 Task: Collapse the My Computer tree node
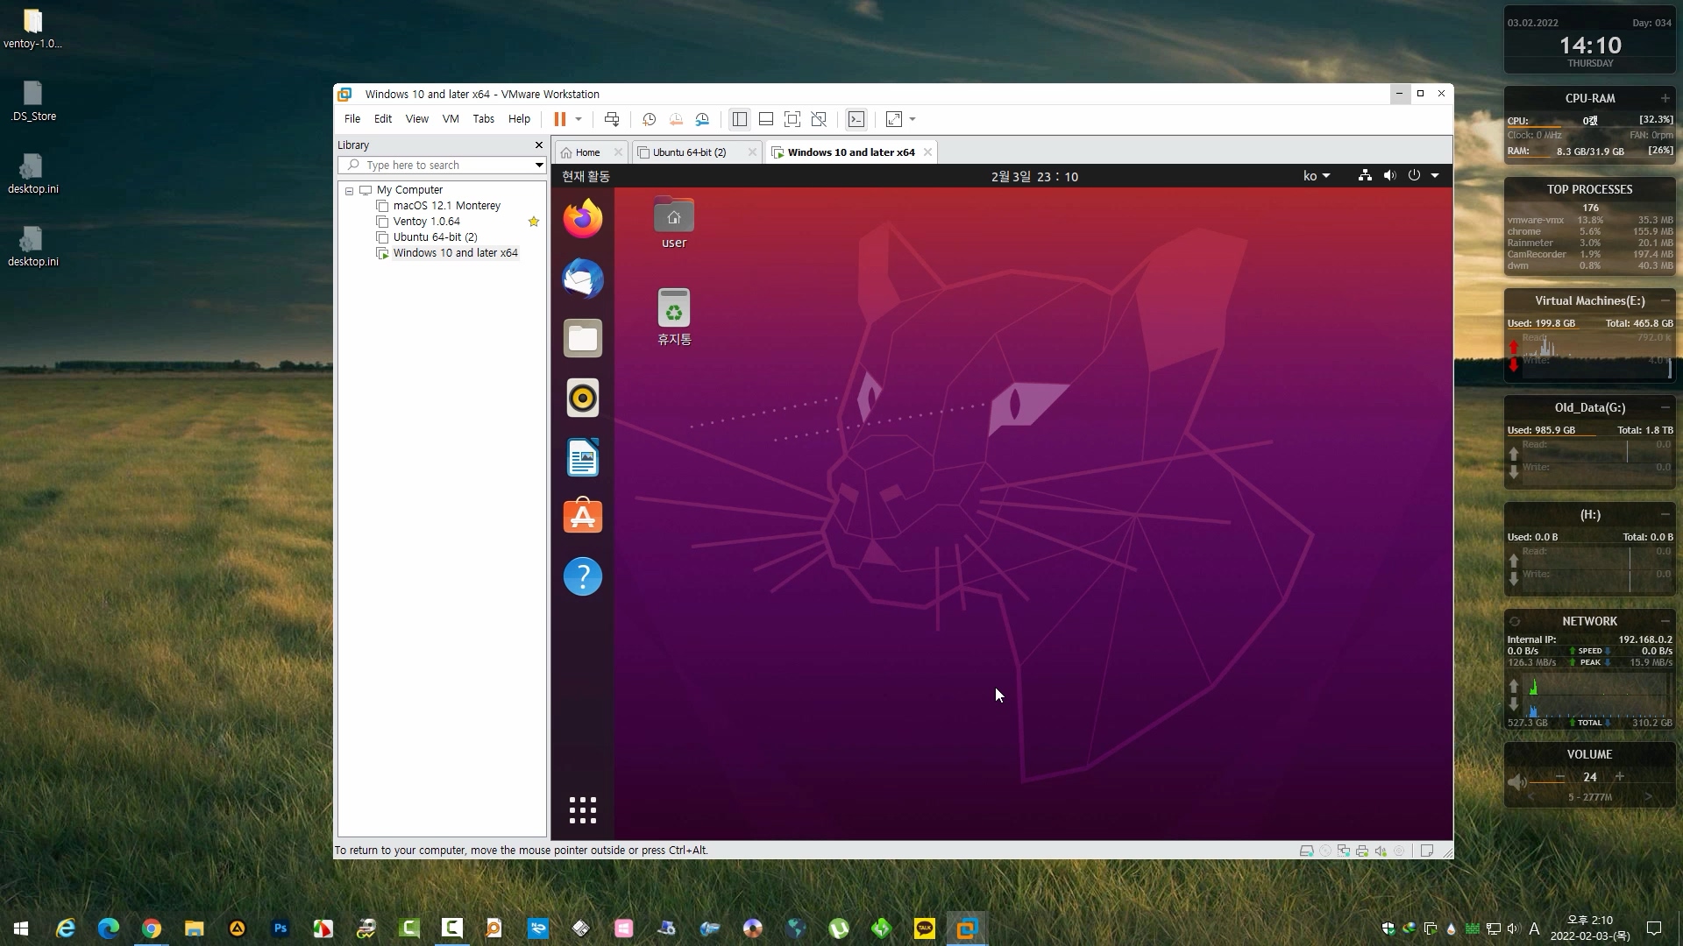point(349,190)
